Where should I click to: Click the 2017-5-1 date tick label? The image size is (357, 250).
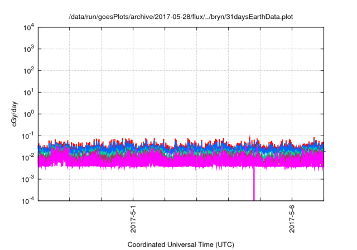(133, 219)
